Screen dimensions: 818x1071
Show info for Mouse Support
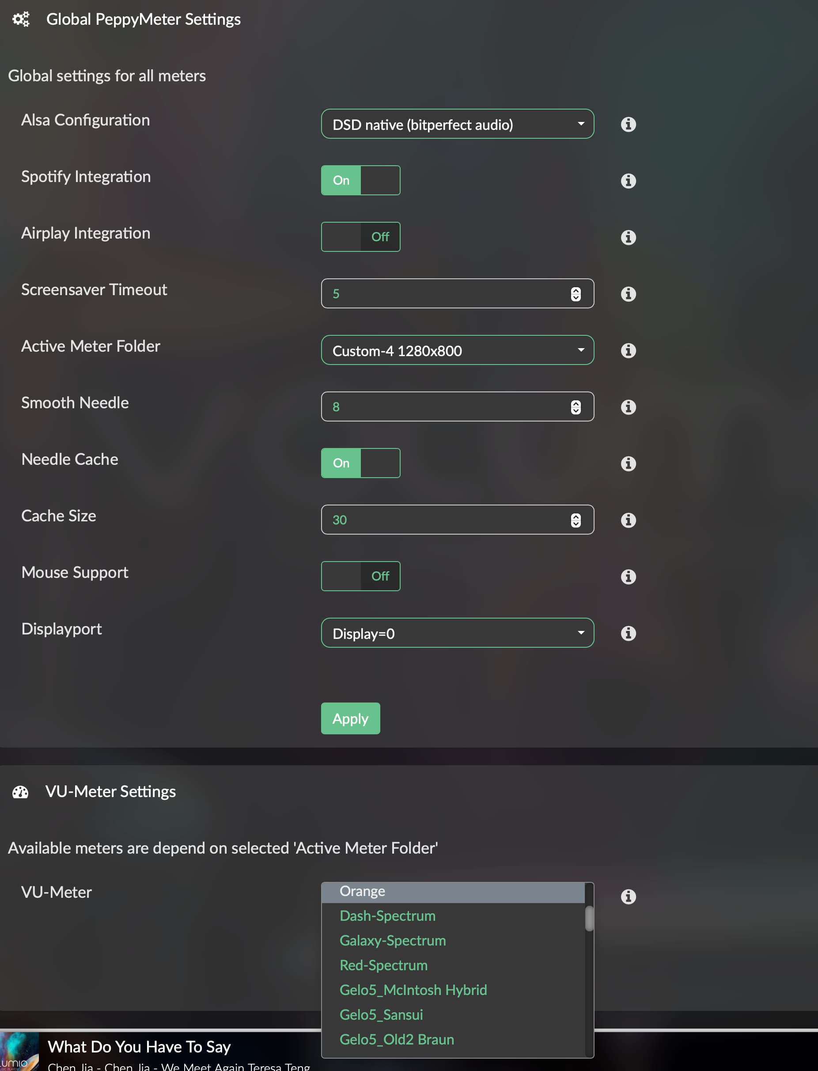coord(628,576)
